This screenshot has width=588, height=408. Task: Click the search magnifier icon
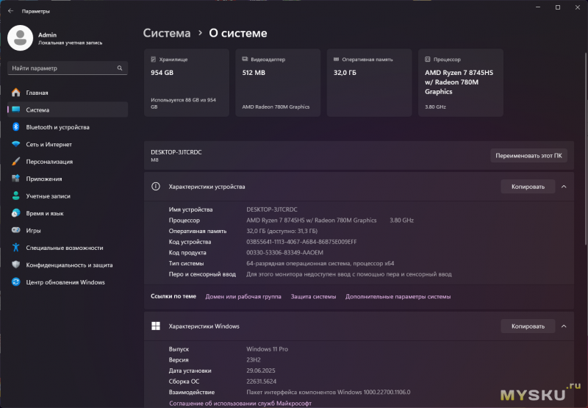pos(120,68)
